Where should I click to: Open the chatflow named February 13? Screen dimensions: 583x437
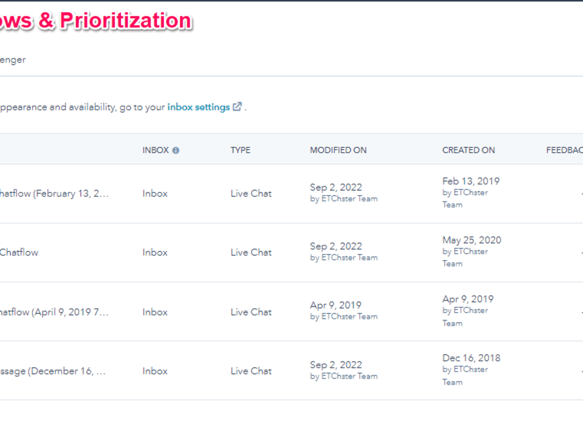[x=54, y=193]
